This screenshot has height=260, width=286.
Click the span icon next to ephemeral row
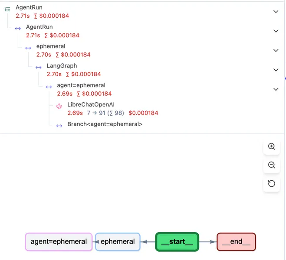tap(28, 48)
